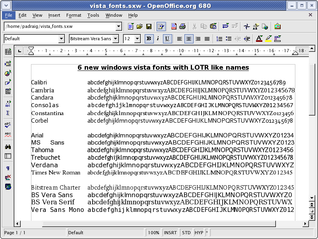Set paragraph background color icon
This screenshot has width=318, height=239.
(x=277, y=39)
